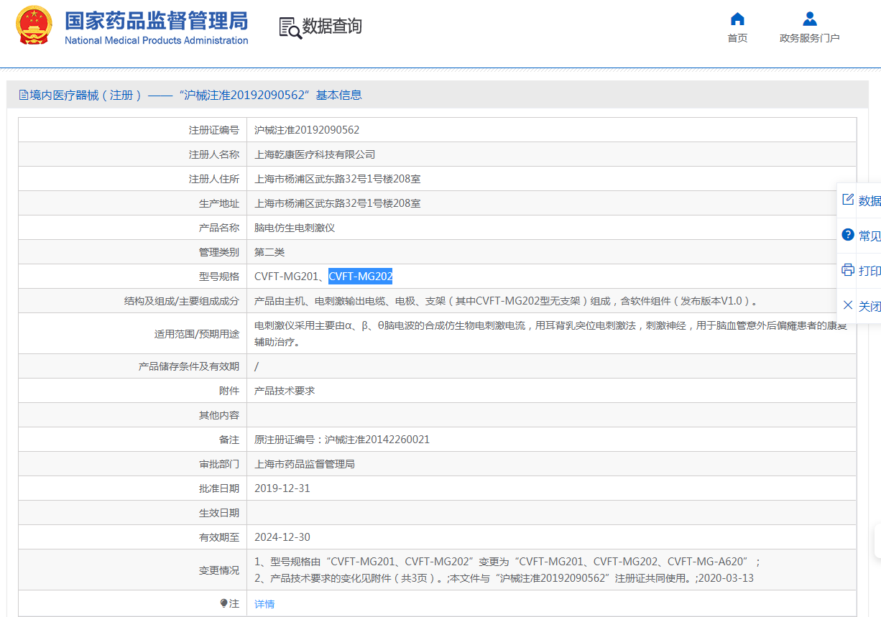
Task: Click the slash value for 产品储存条件及有效期
Action: click(x=257, y=366)
